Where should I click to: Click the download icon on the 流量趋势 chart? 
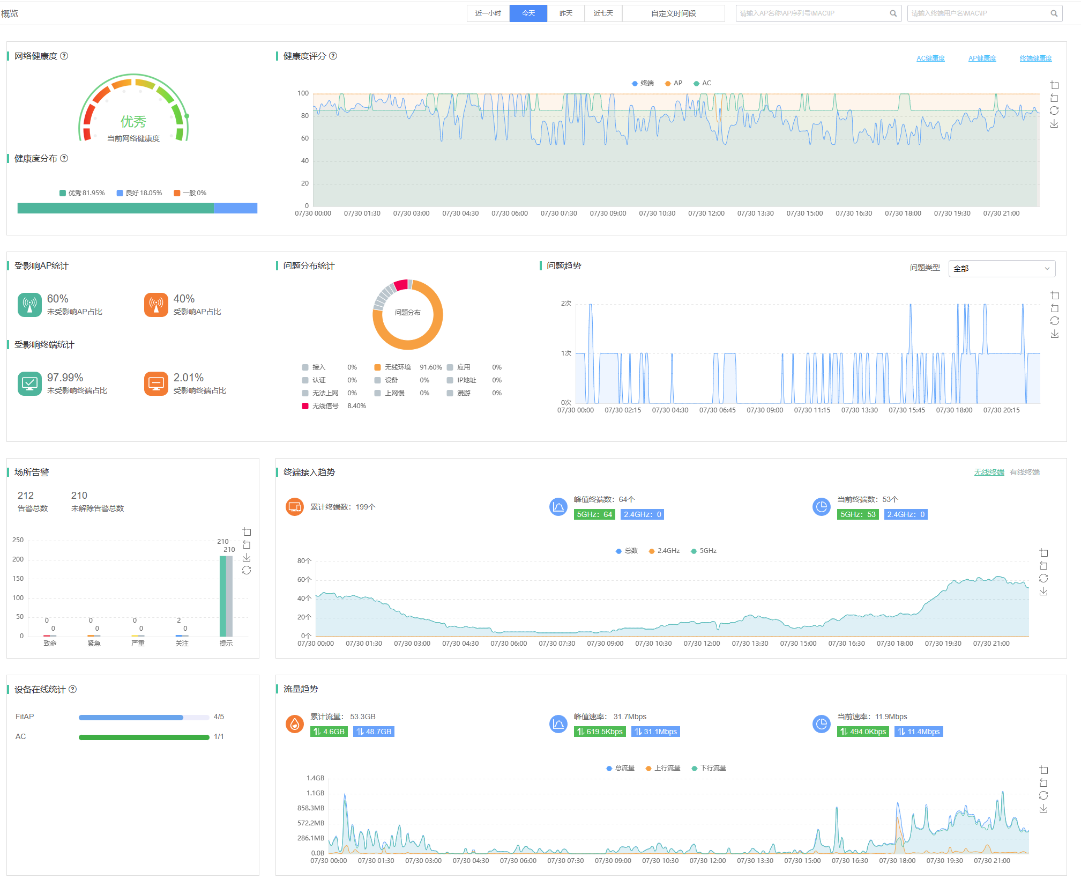tap(1043, 809)
